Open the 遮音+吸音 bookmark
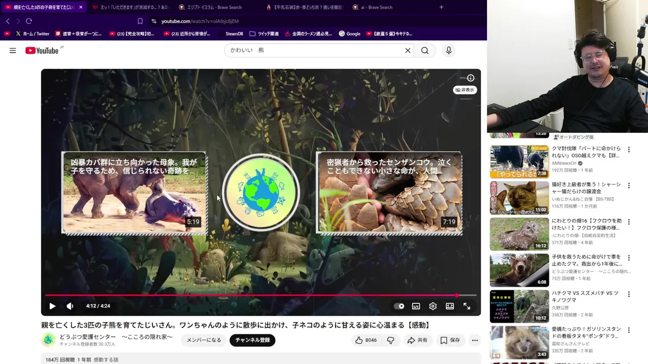The image size is (648, 364). tap(78, 34)
